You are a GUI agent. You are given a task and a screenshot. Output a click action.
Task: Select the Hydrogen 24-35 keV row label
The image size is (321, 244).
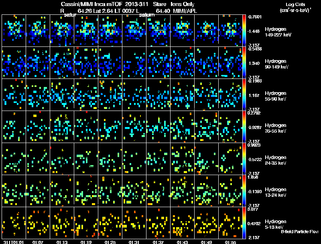(x=276, y=160)
